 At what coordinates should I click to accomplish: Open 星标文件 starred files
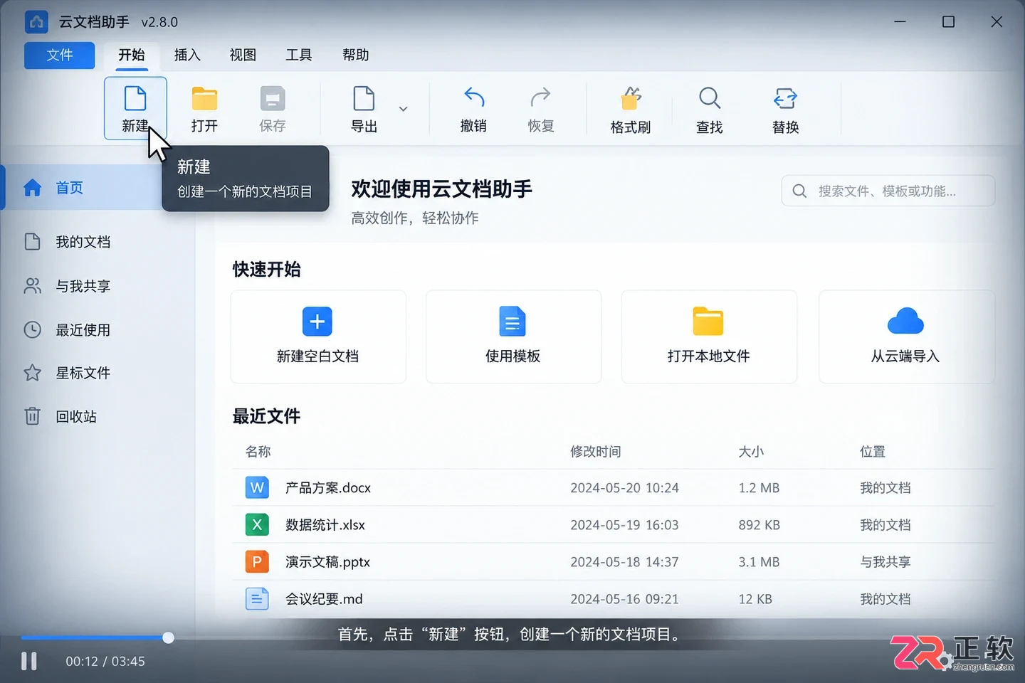coord(84,373)
